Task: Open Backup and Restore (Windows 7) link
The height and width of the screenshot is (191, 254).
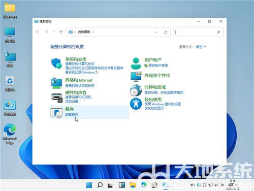Action: [81, 72]
